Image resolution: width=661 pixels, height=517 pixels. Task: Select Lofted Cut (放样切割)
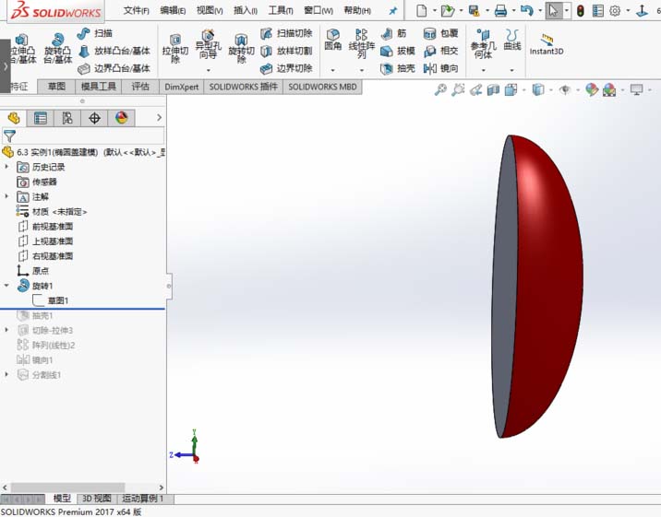click(286, 51)
